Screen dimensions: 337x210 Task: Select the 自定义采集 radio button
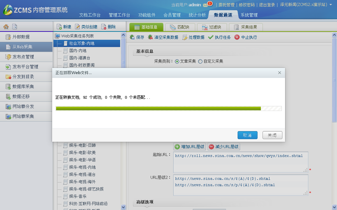coord(200,61)
